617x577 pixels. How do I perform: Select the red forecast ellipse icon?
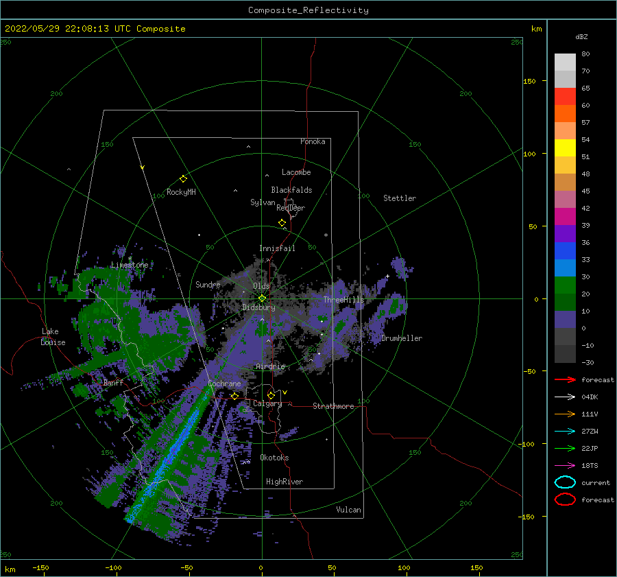pos(565,499)
